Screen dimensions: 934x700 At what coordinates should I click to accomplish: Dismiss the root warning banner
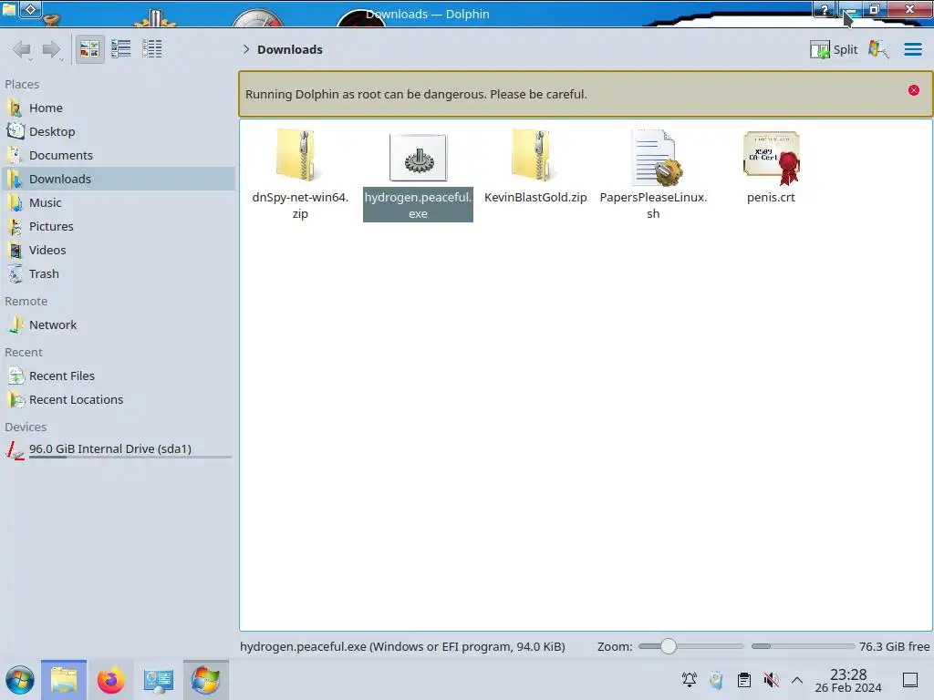(x=913, y=90)
